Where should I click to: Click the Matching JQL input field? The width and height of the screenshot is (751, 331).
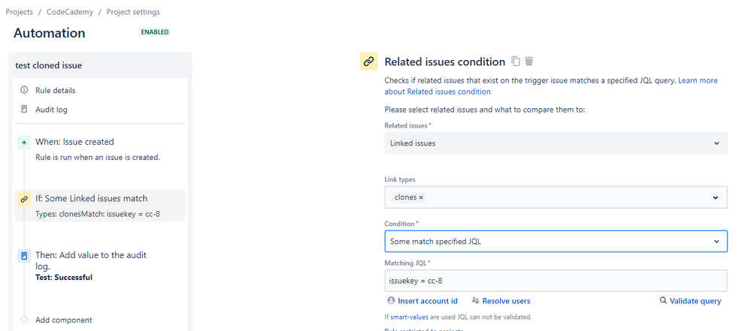coord(556,281)
